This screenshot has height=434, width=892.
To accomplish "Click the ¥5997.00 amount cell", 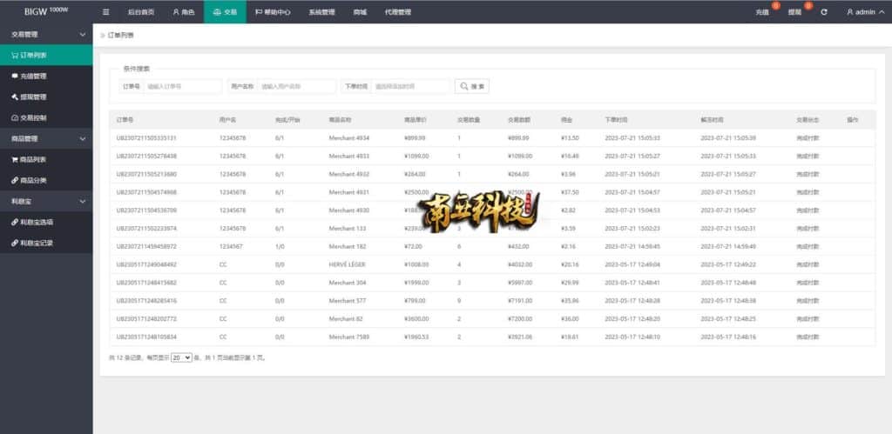I will (520, 283).
